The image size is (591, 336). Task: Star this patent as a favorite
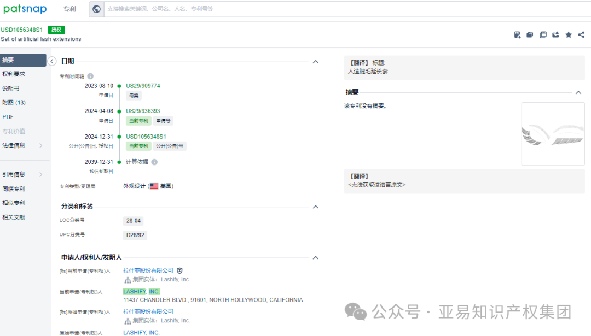569,34
